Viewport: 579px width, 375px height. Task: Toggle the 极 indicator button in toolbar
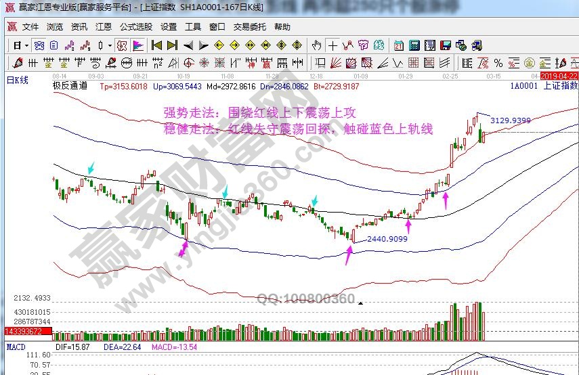122,46
